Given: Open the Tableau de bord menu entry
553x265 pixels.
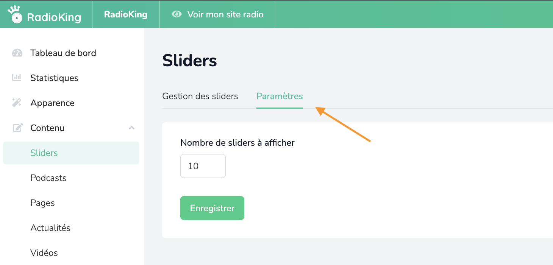Looking at the screenshot, I should (x=63, y=53).
